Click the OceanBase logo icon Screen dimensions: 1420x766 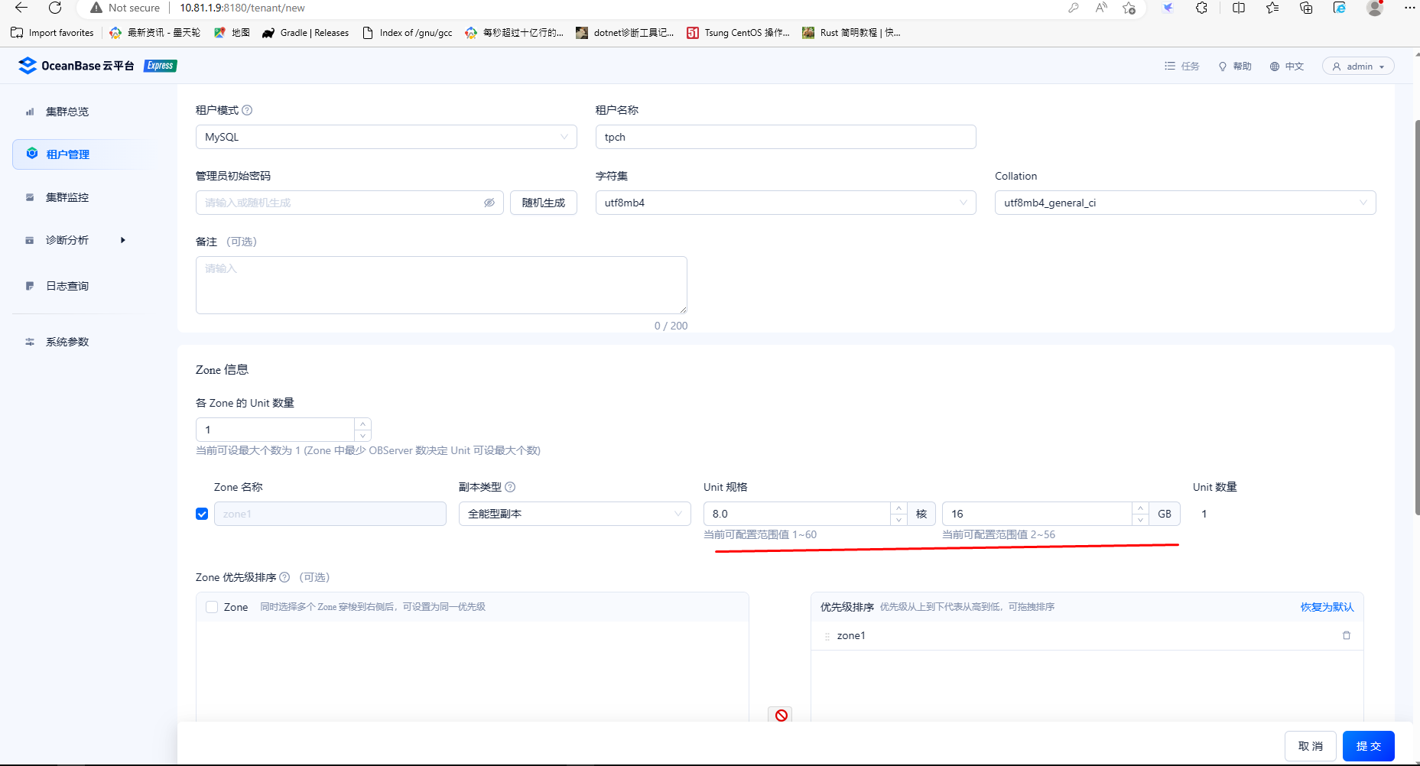[28, 66]
